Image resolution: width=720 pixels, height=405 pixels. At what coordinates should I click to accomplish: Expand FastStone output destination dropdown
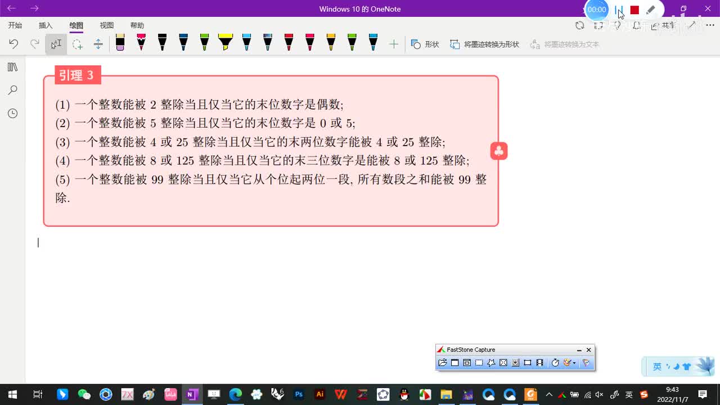[x=574, y=363]
